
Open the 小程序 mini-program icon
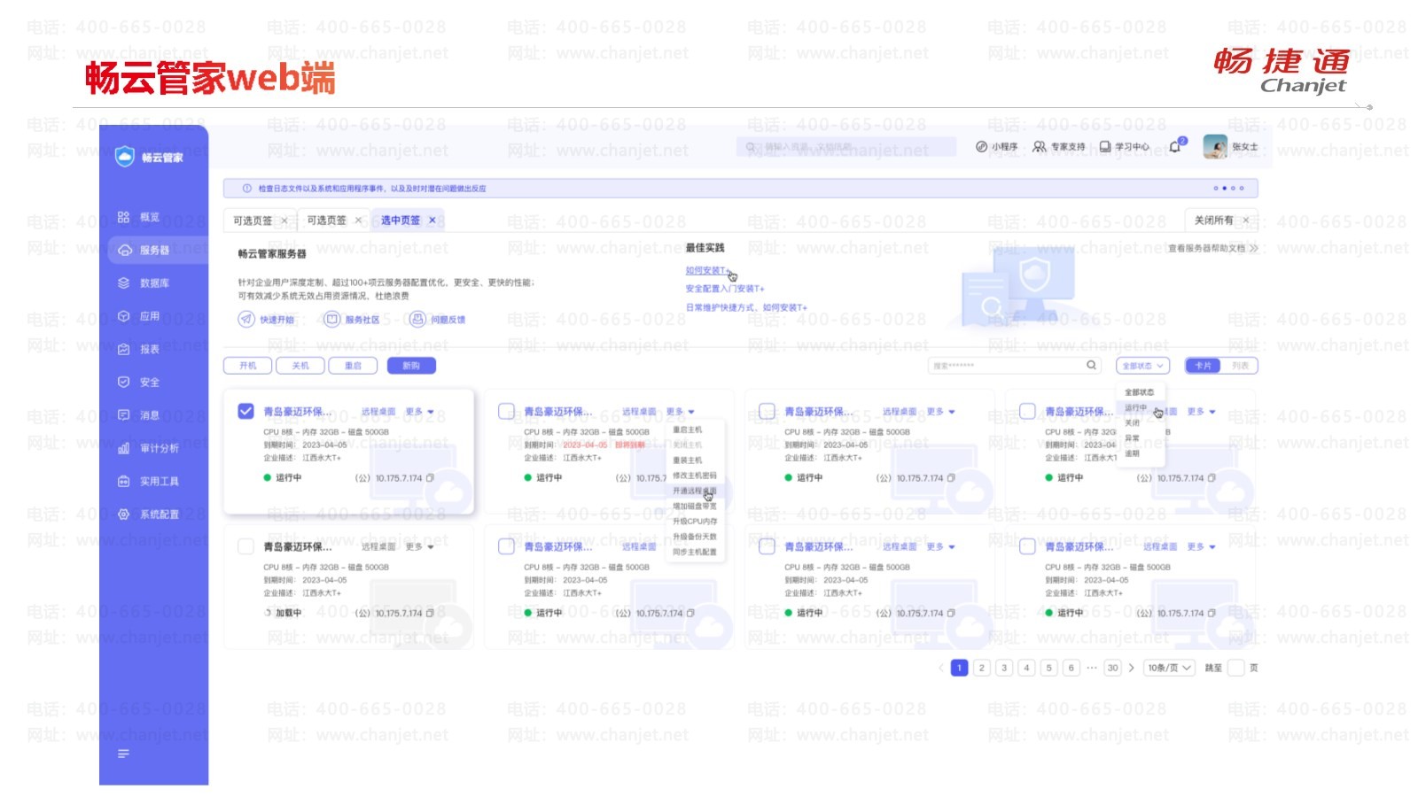pyautogui.click(x=981, y=147)
